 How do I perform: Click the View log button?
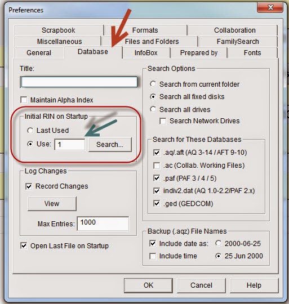(52, 204)
